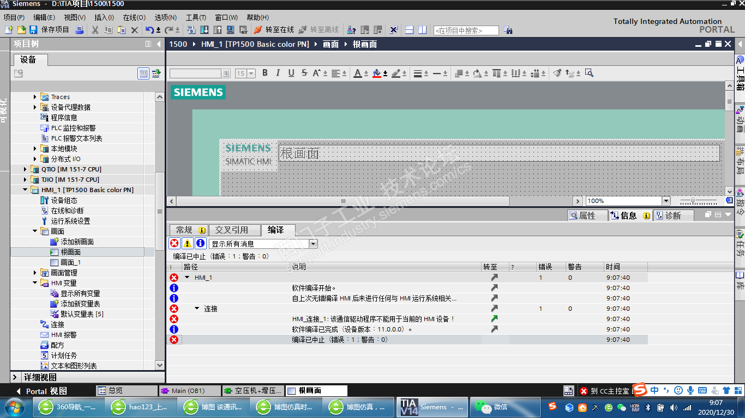Collapse the 画面 folder in project tree
Image resolution: width=745 pixels, height=418 pixels.
(35, 231)
